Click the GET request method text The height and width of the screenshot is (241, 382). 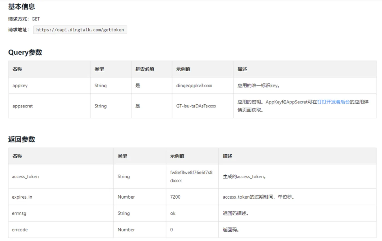point(35,19)
